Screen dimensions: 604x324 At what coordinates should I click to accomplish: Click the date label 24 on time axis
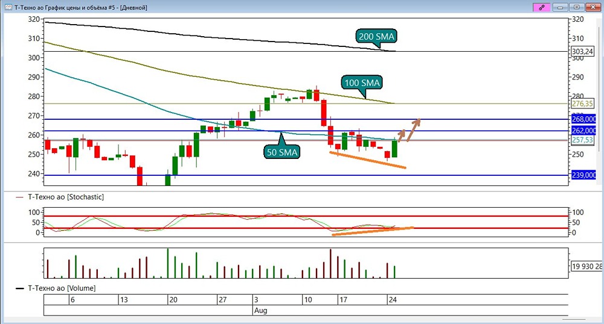click(x=393, y=300)
